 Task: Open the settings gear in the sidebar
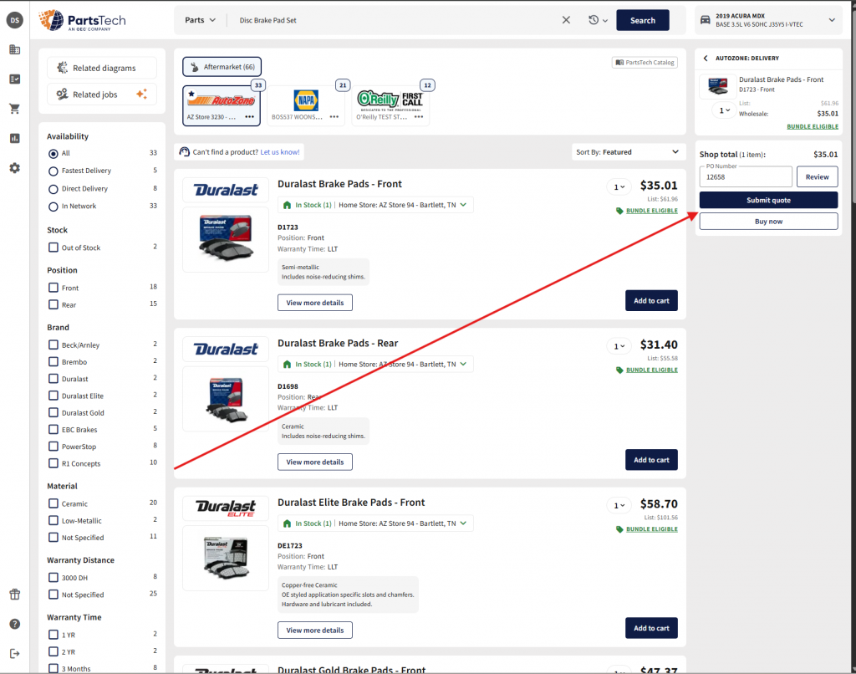pyautogui.click(x=14, y=168)
